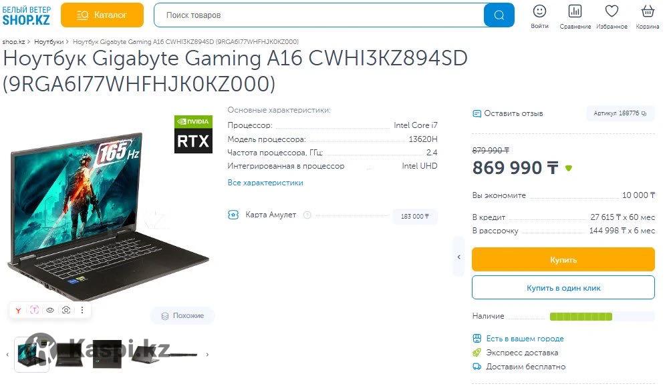The width and height of the screenshot is (669, 392).
Task: Click the green Наличие availability bar
Action: [x=581, y=316]
